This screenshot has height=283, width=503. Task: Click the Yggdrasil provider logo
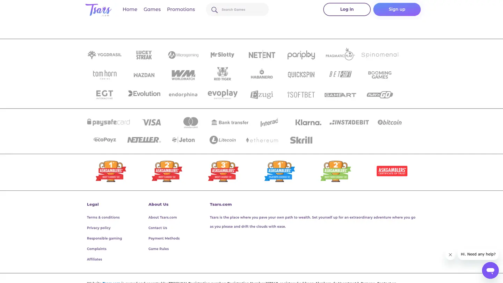(104, 55)
